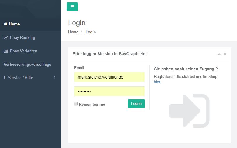Focus the password input field
The height and width of the screenshot is (148, 237).
pyautogui.click(x=109, y=91)
